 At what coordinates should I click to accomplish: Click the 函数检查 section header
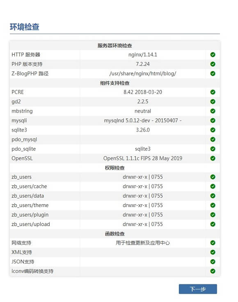(114, 234)
